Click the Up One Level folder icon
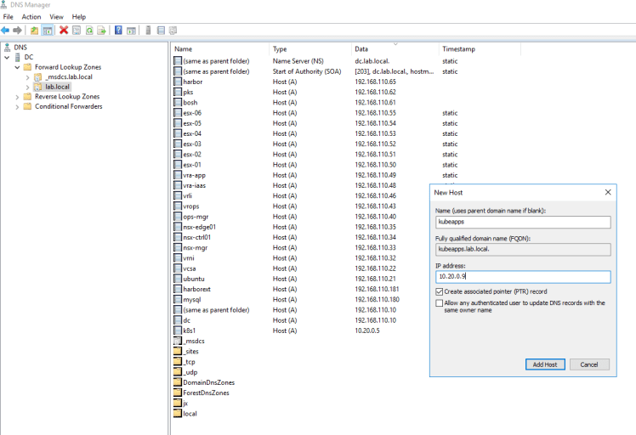This screenshot has width=636, height=435. point(35,31)
